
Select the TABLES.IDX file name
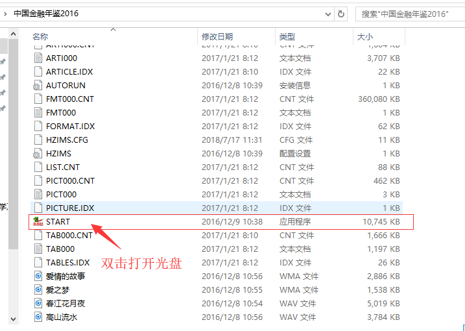tap(67, 263)
